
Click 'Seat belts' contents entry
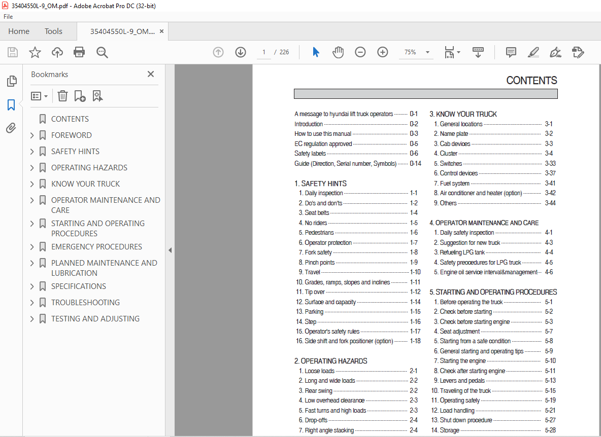pos(358,213)
